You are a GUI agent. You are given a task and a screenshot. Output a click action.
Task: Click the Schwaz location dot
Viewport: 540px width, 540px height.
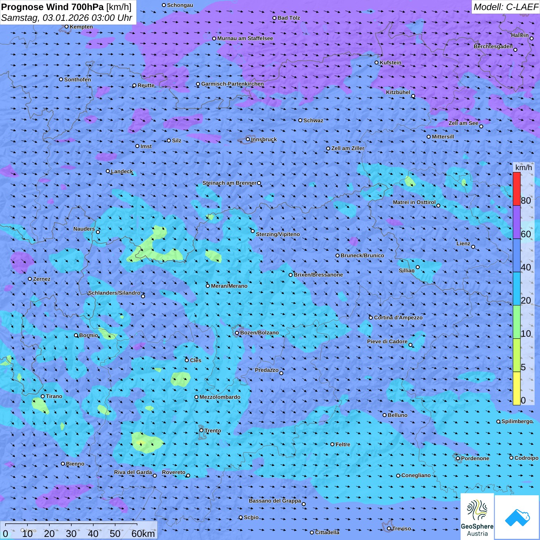[300, 120]
